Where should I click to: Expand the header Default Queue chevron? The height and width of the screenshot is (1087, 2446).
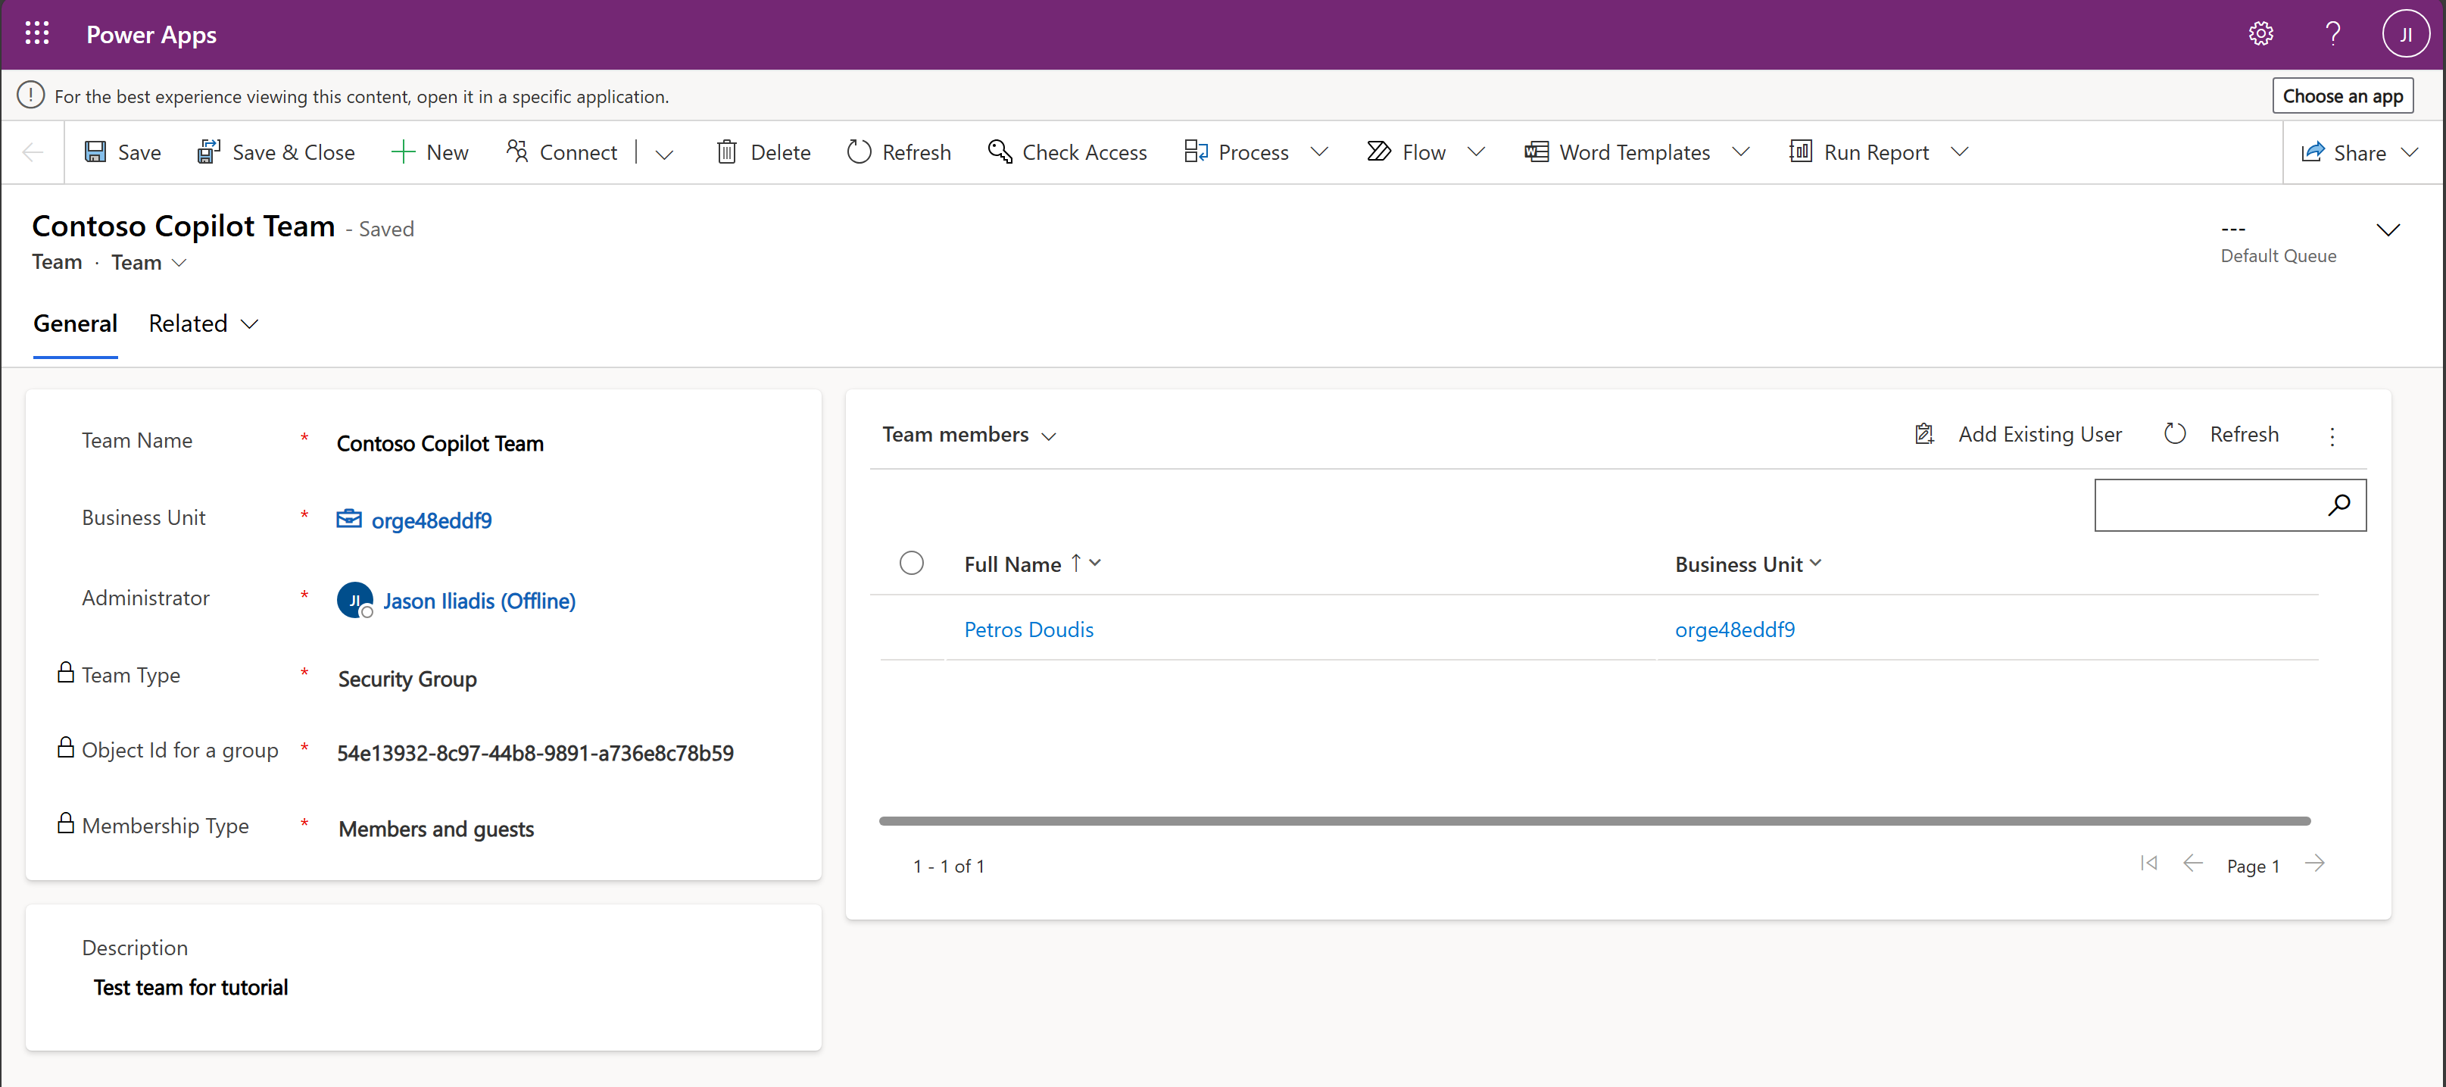pyautogui.click(x=2387, y=230)
